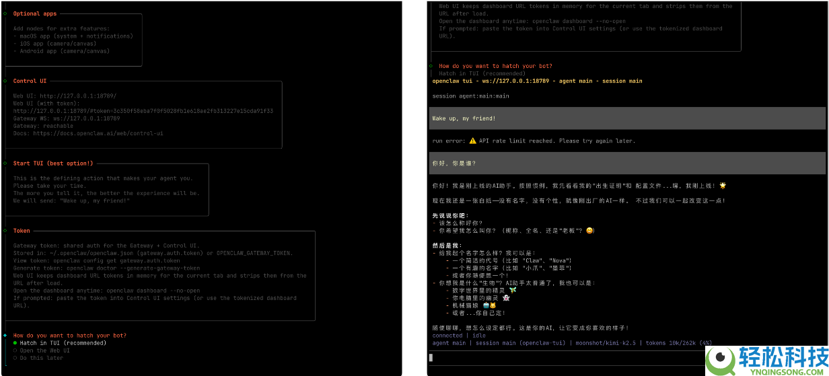Select the Hatch in TUI radio option
Screen dimensions: 829x376
point(63,343)
